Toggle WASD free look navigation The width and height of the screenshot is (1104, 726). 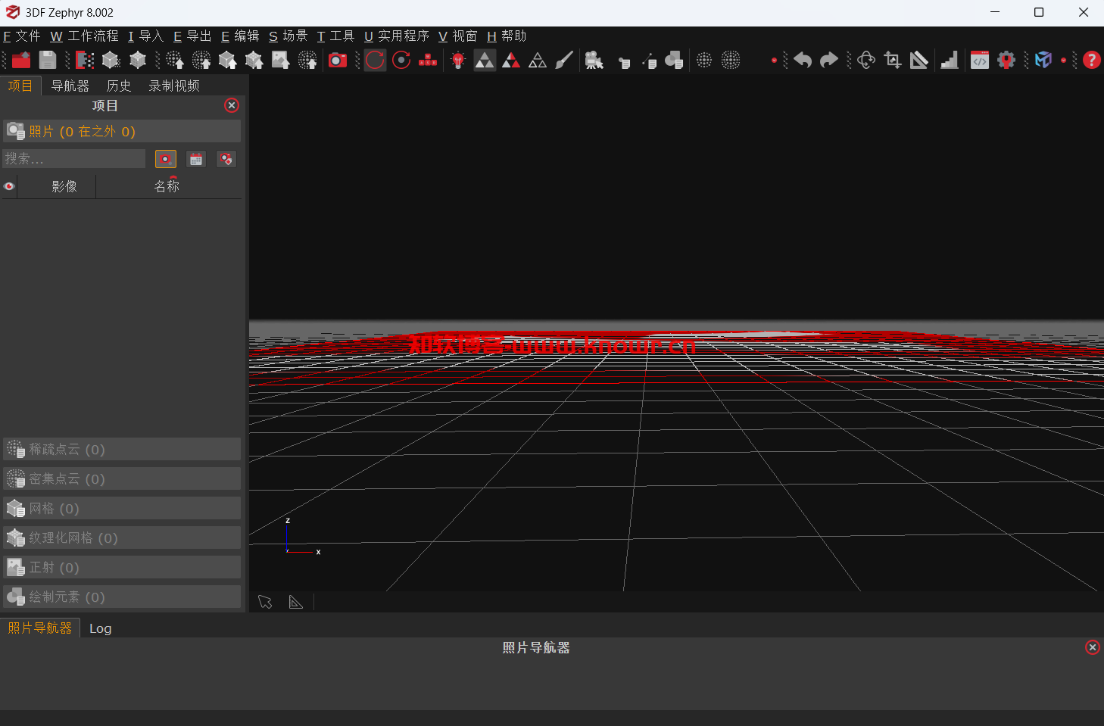(428, 61)
